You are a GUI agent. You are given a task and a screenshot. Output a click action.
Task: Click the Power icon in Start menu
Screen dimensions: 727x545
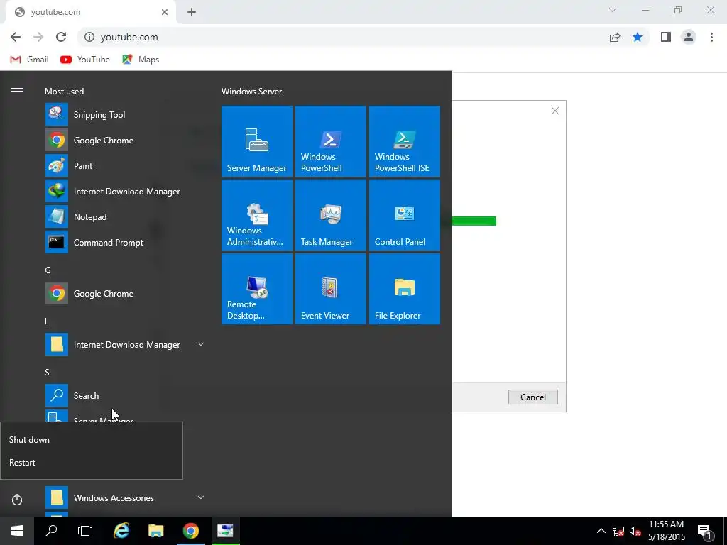click(x=17, y=500)
